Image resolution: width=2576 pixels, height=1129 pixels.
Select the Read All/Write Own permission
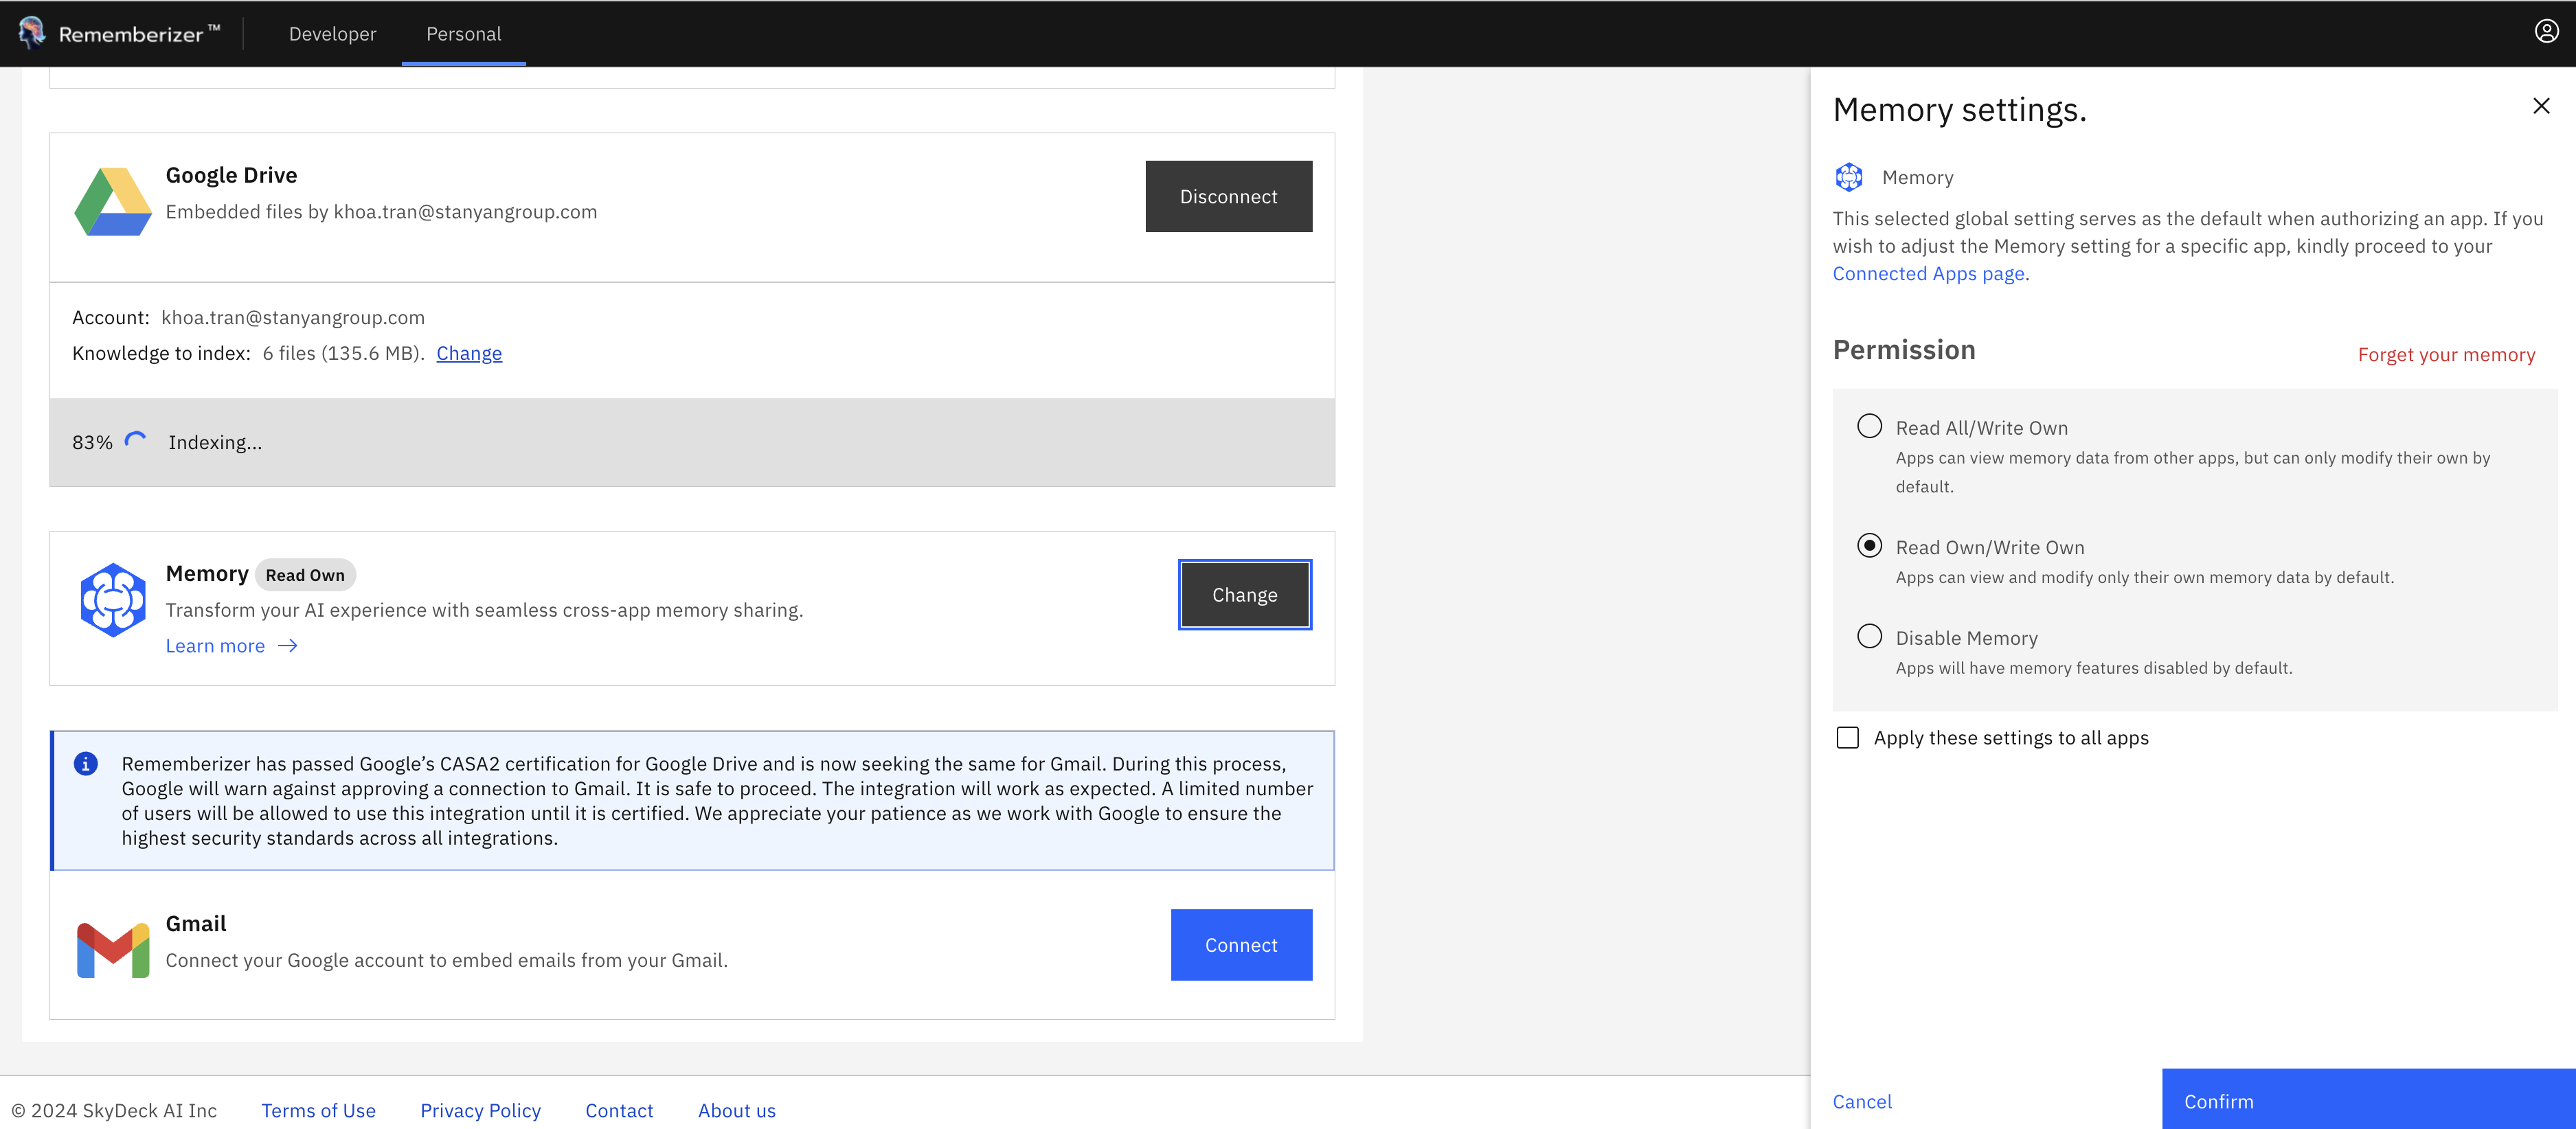tap(1869, 425)
